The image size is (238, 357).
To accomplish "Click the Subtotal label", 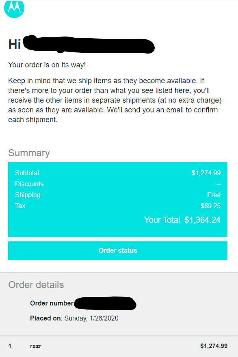I will (27, 173).
